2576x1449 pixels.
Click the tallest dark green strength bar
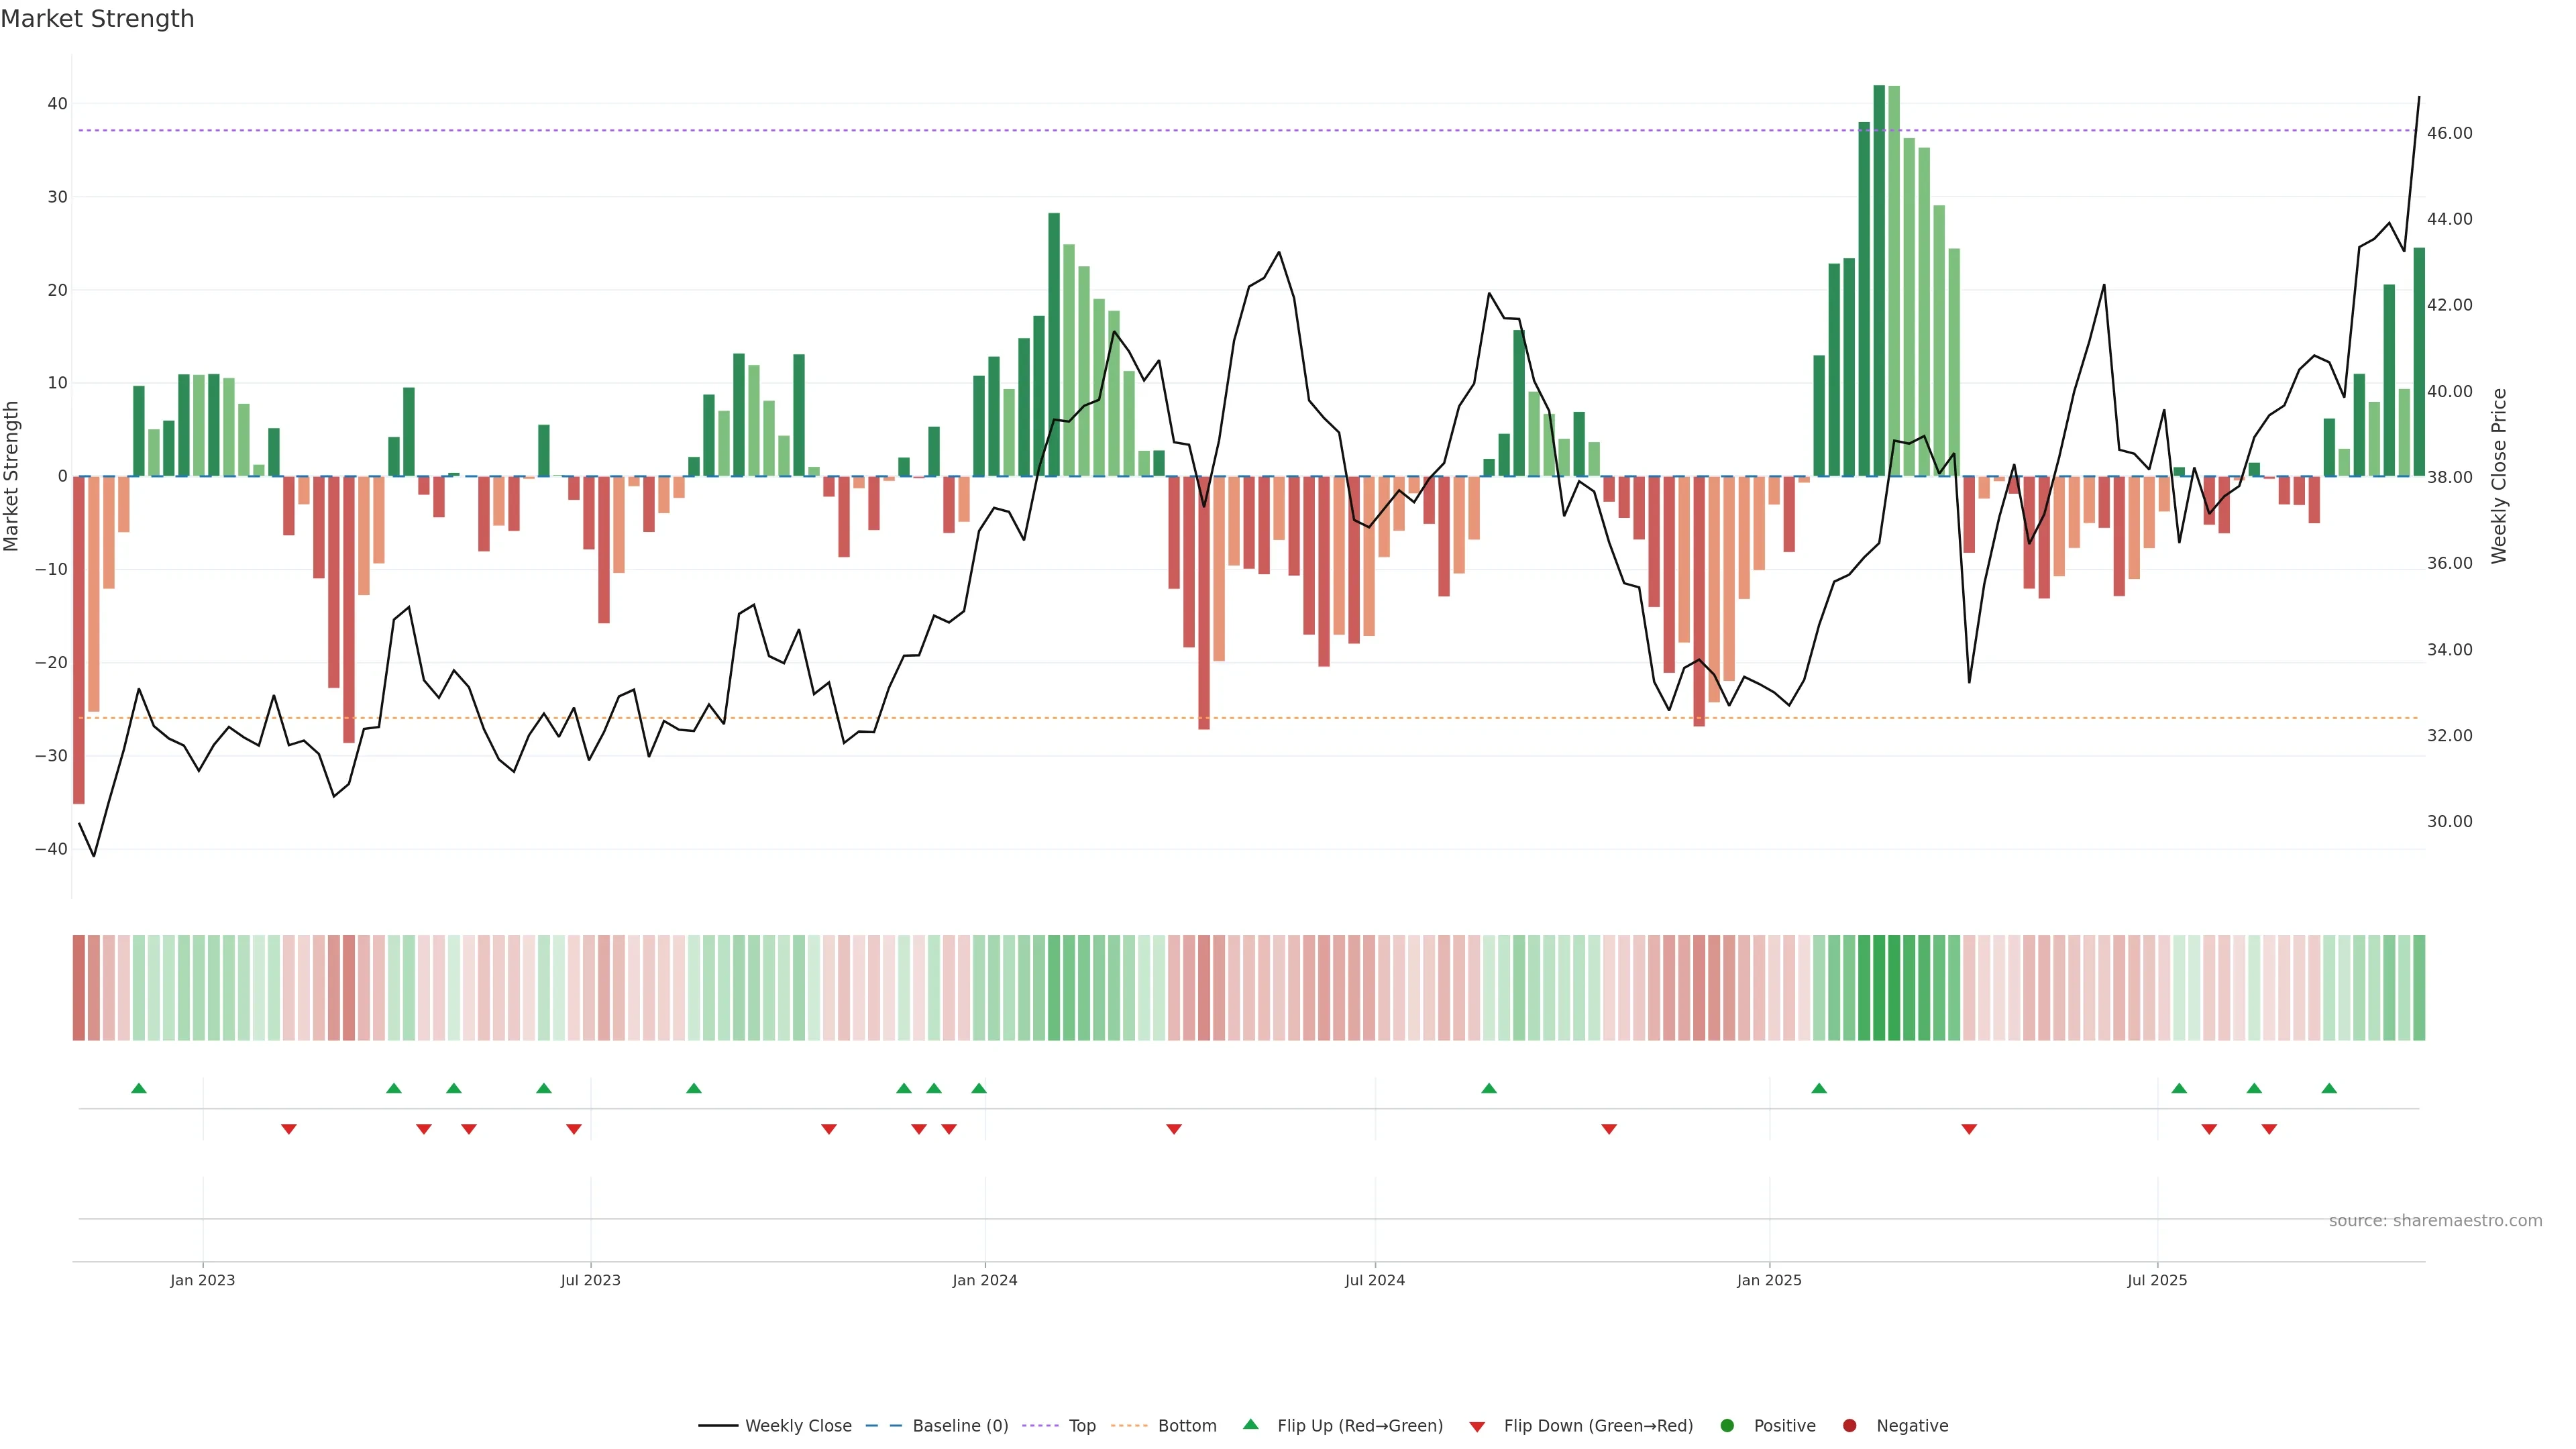pos(1879,280)
